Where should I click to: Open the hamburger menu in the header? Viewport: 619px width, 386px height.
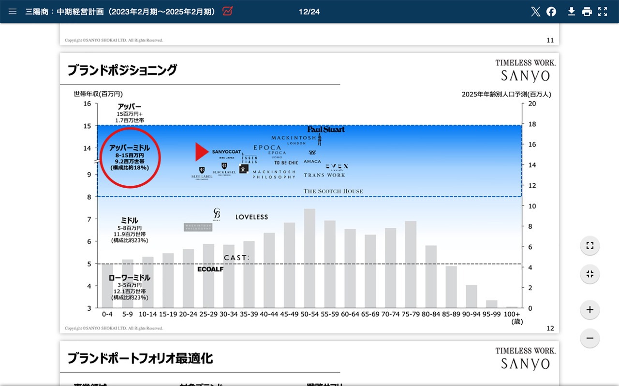tap(13, 12)
